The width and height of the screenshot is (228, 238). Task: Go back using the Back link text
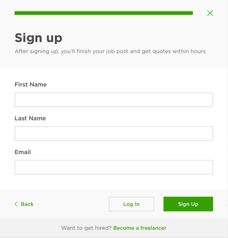(x=27, y=204)
